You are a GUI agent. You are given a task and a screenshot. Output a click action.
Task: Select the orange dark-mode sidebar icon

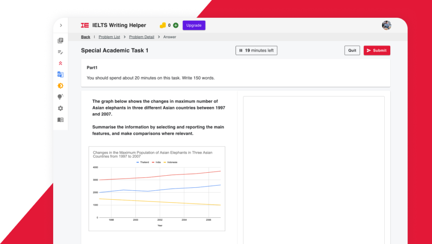tap(60, 85)
